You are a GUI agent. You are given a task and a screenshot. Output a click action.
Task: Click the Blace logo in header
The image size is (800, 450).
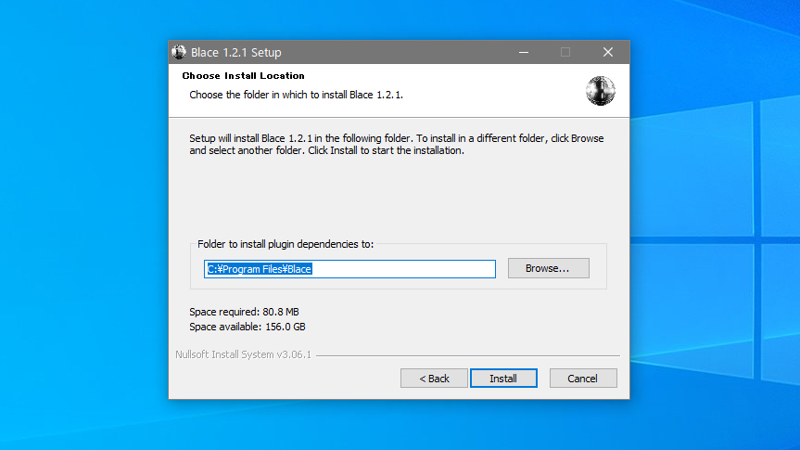point(600,91)
